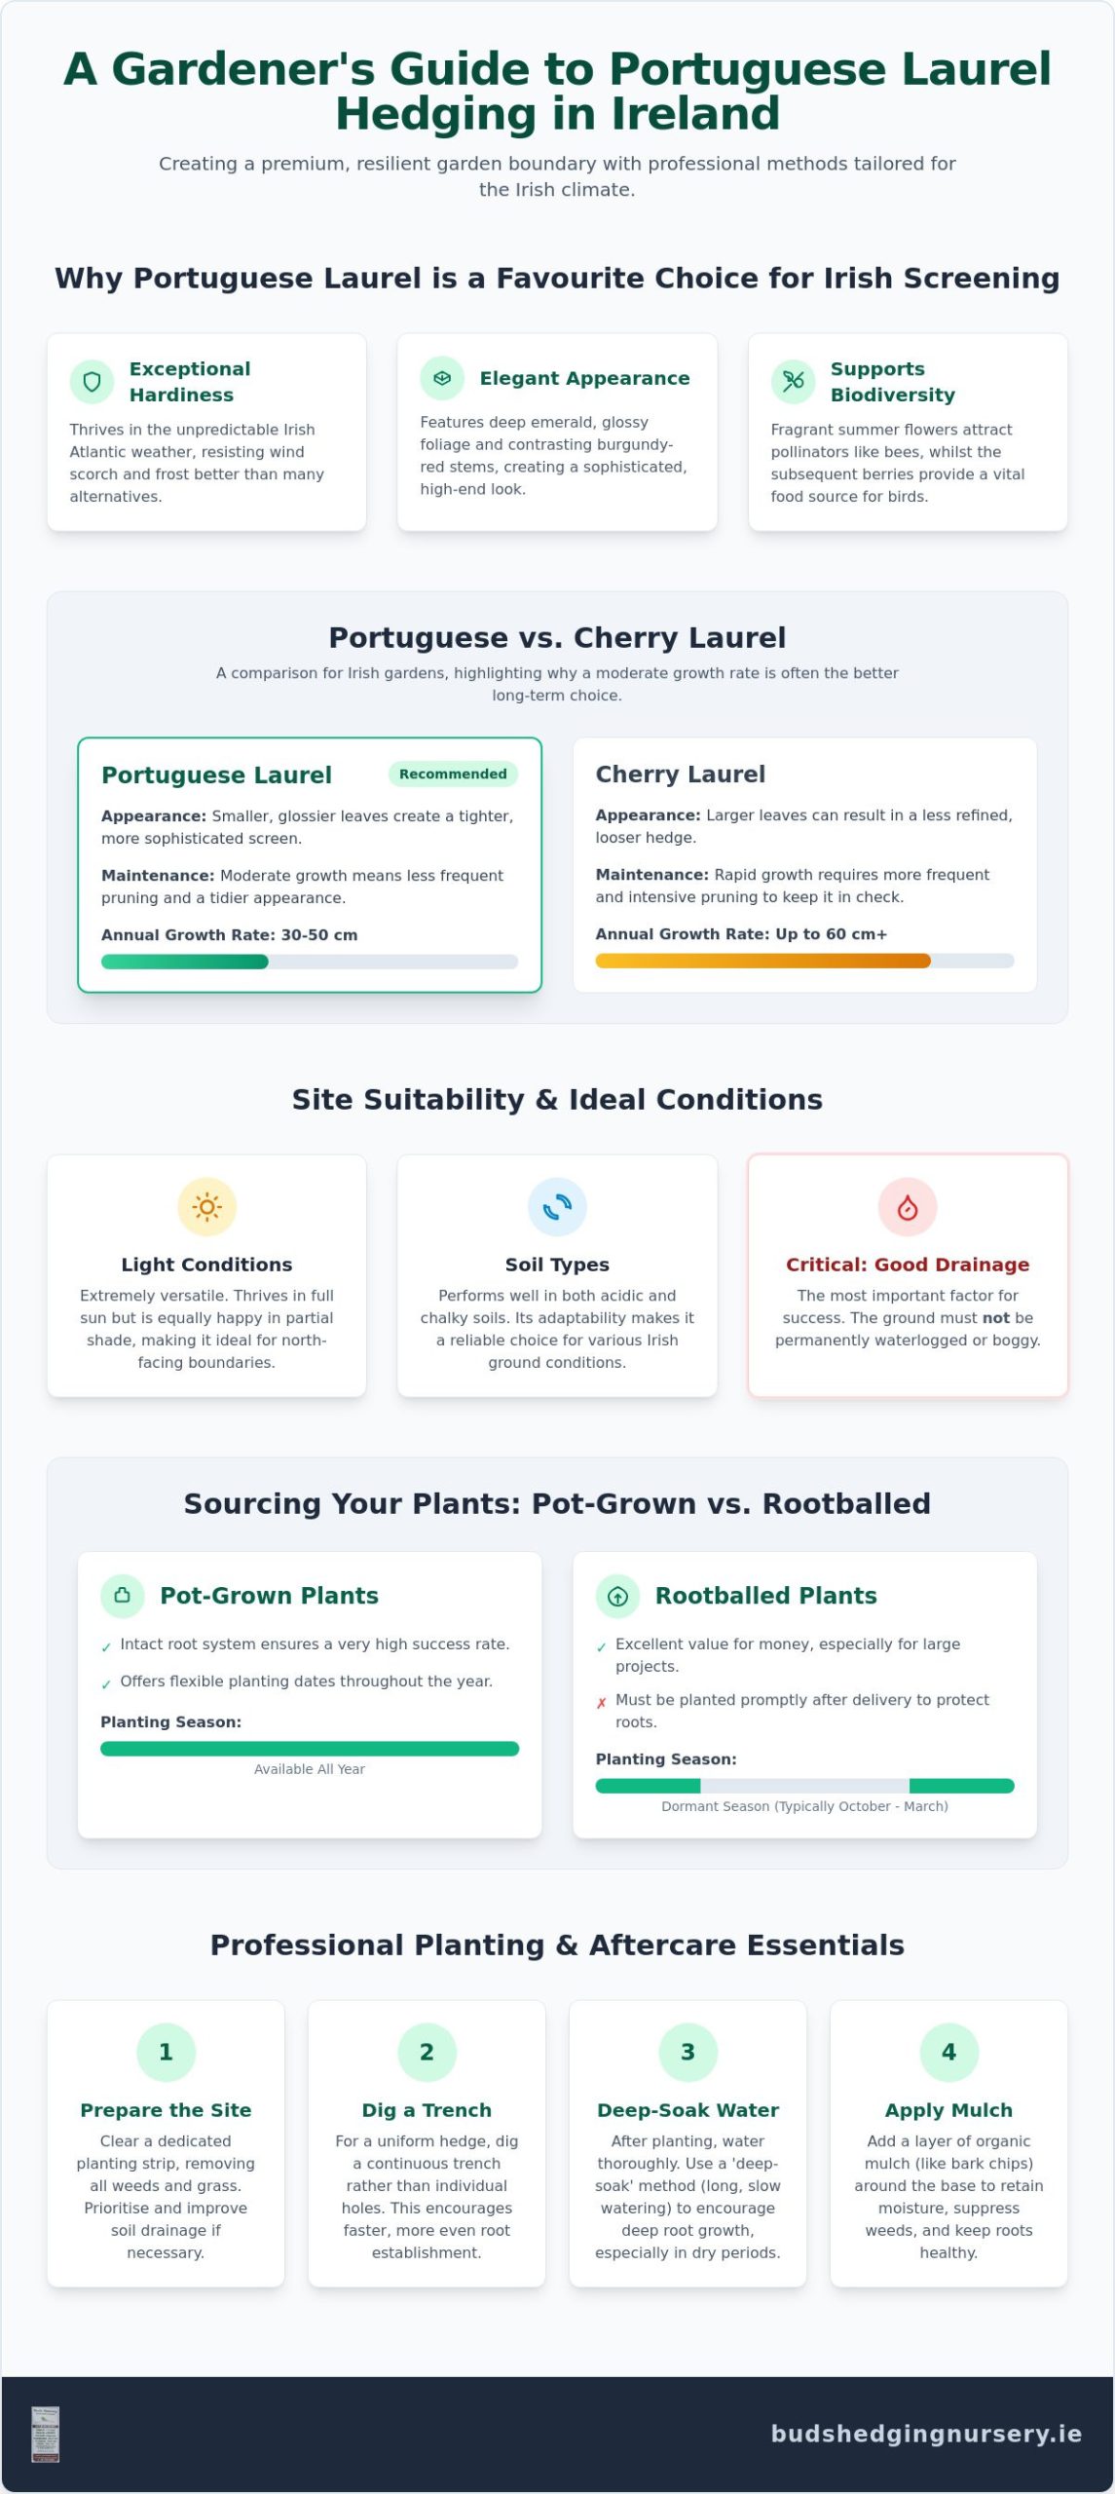Viewport: 1115px width, 2494px height.
Task: Click the pot icon beside Pot-Grown Plants
Action: [123, 1596]
